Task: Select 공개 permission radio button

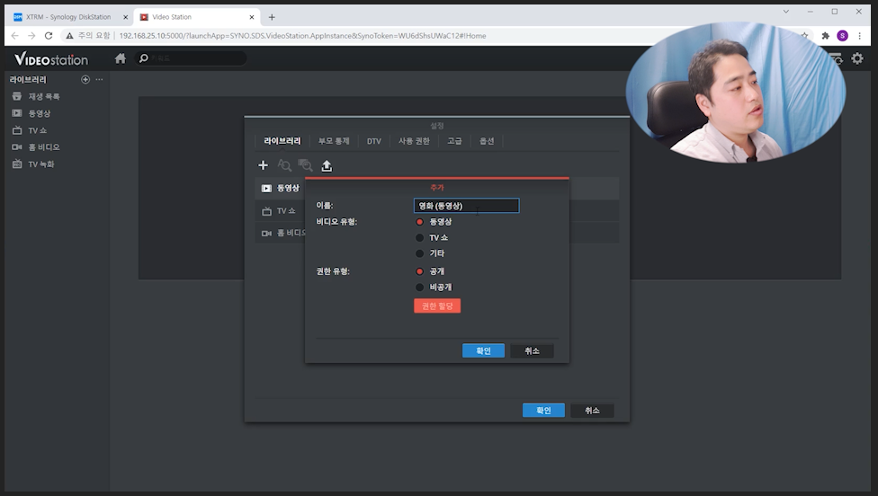Action: click(x=419, y=271)
